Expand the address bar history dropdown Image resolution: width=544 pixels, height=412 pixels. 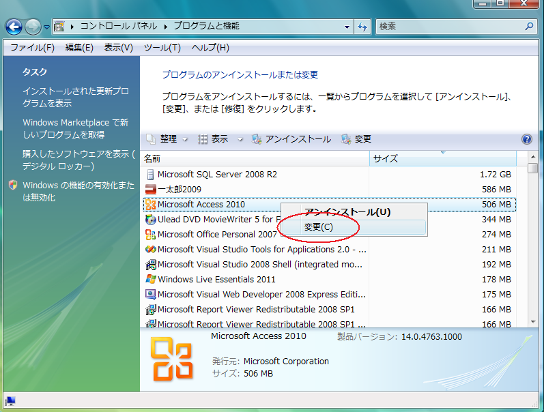(x=347, y=27)
